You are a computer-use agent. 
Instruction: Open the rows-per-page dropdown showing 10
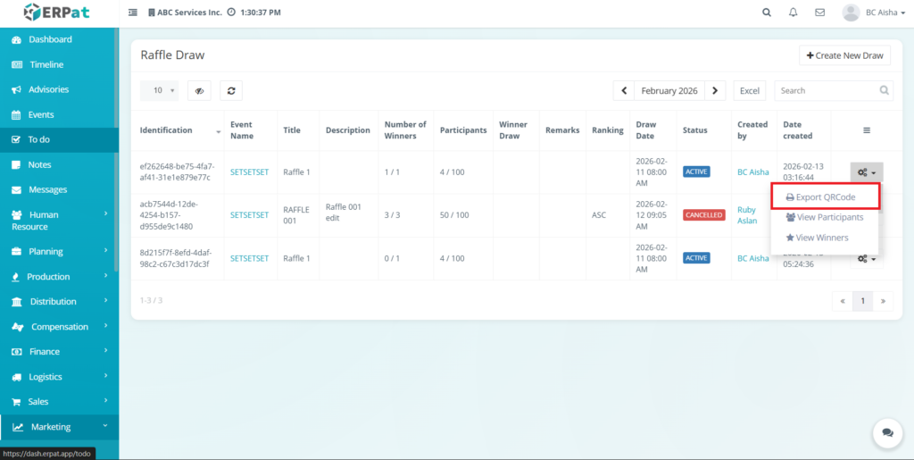coord(159,90)
